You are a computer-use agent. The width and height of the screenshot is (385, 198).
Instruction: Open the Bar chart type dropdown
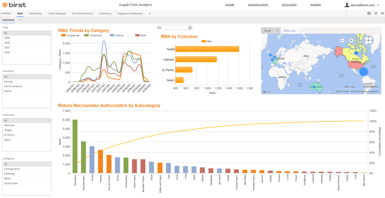175,27
